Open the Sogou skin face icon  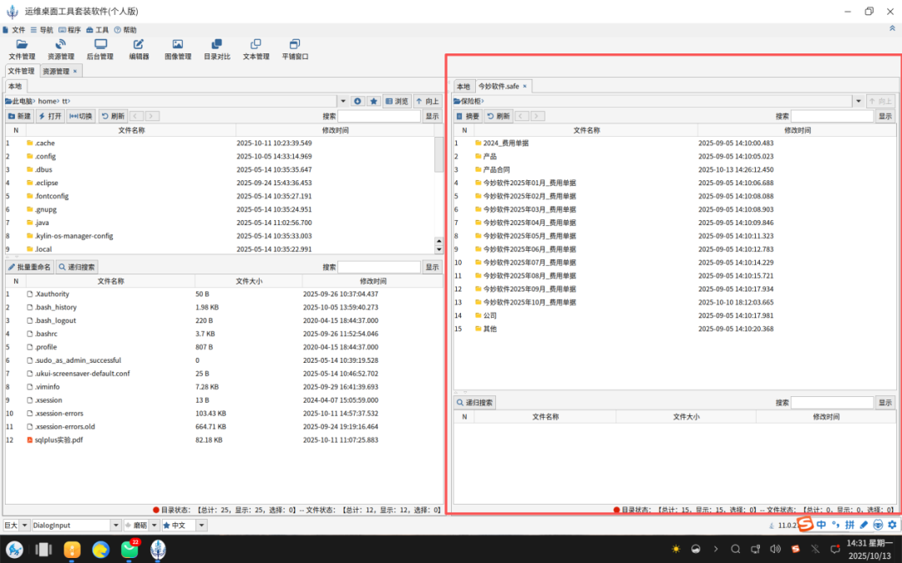[878, 525]
